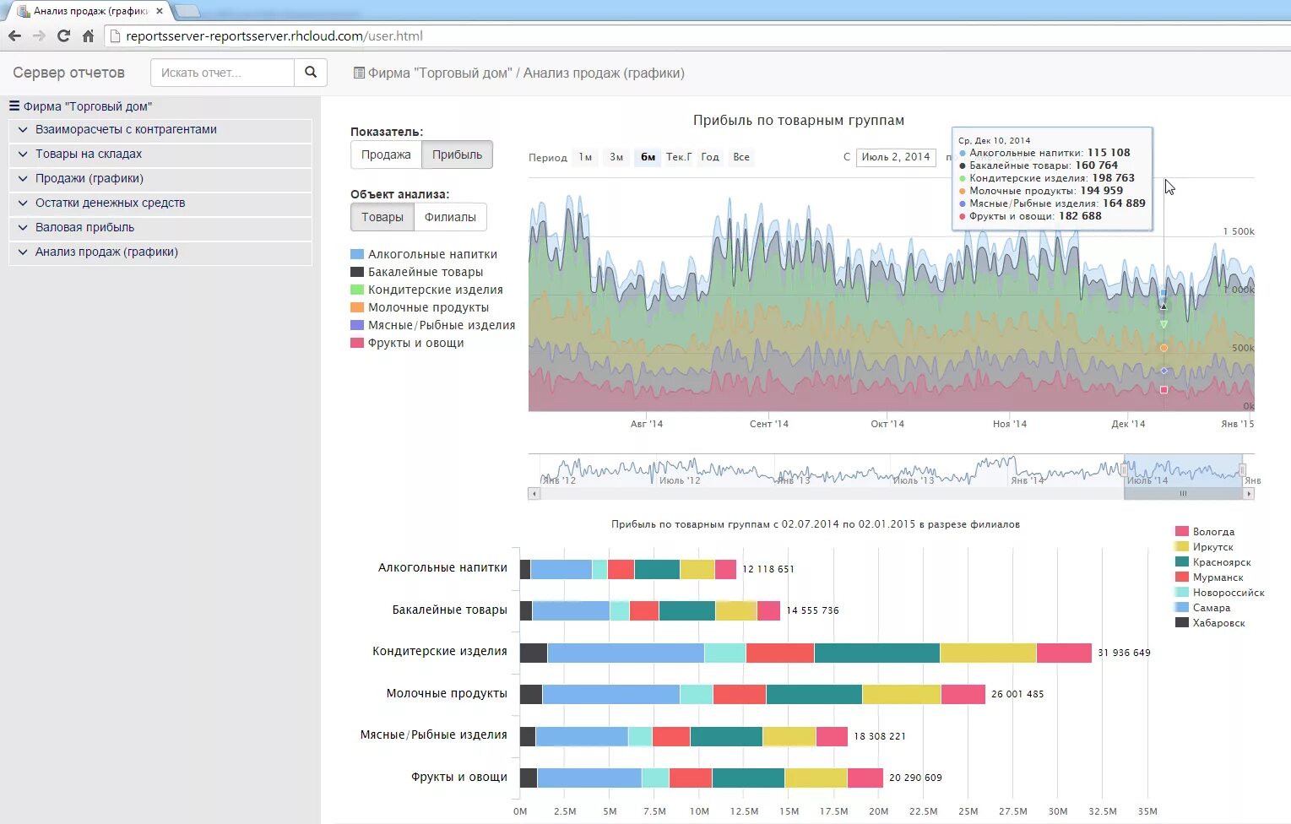Expand Продажи (графики) section
This screenshot has height=824, width=1291.
pos(160,179)
